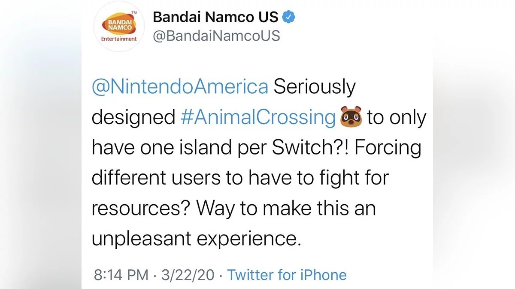Open the Twitter for iPhone source link
Screen dimensions: 515x289
pos(286,274)
